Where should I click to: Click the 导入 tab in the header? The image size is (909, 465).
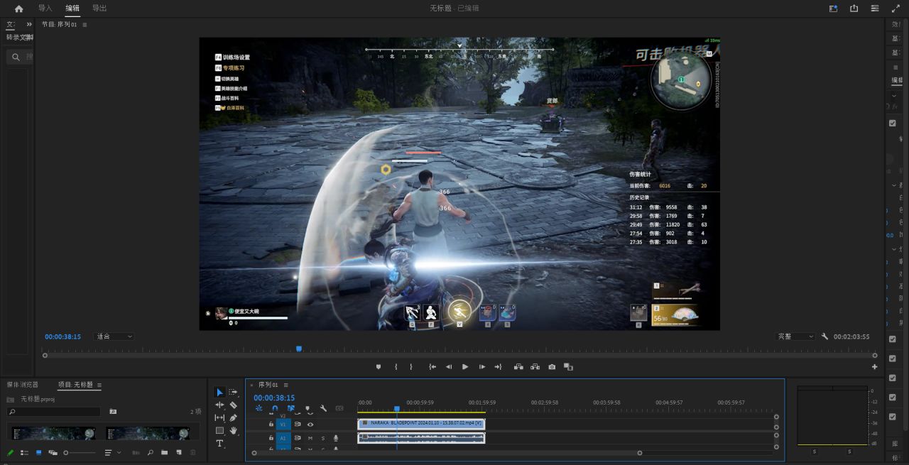[45, 9]
